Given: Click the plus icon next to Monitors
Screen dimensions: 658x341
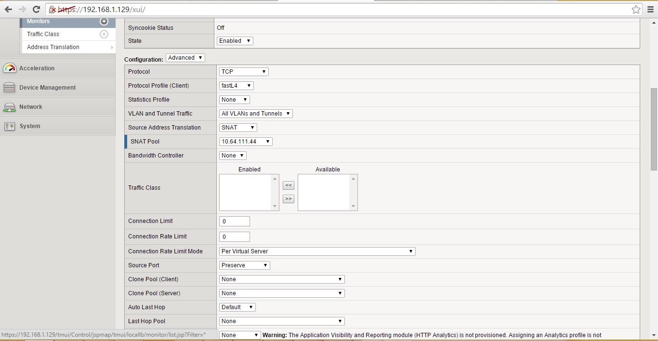Looking at the screenshot, I should [x=104, y=21].
